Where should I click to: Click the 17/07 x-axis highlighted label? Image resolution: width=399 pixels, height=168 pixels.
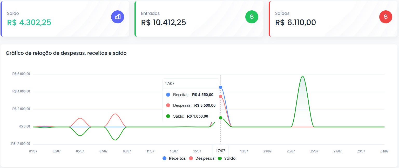tap(220, 151)
